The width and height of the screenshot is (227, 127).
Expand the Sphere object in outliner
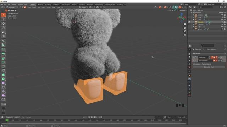point(194,29)
